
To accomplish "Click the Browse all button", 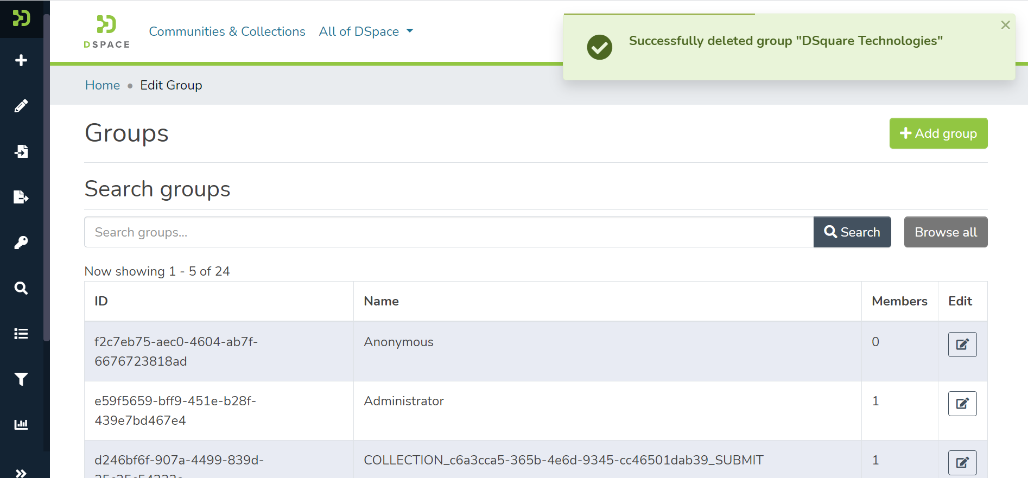I will click(945, 232).
